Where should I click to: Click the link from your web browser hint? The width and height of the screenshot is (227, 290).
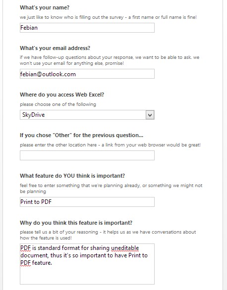(x=110, y=145)
